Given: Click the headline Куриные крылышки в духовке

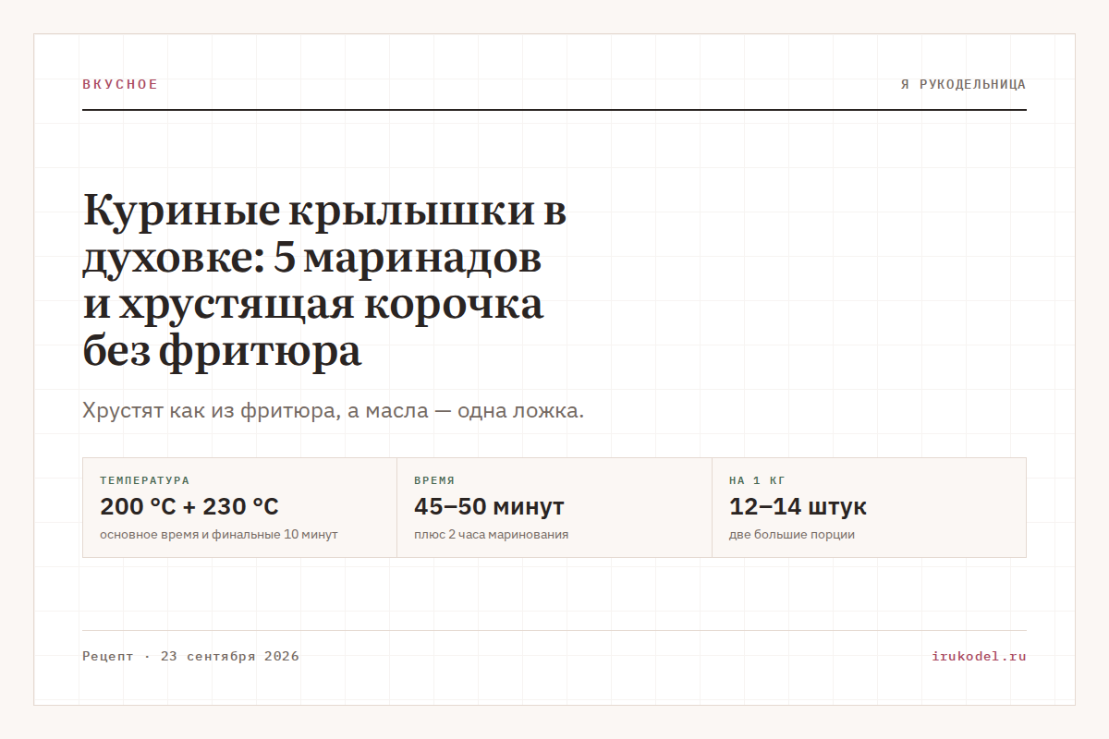Looking at the screenshot, I should (x=324, y=282).
